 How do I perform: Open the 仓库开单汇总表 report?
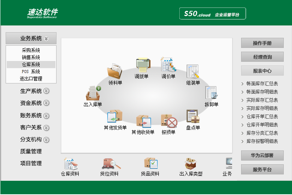[x=262, y=117]
